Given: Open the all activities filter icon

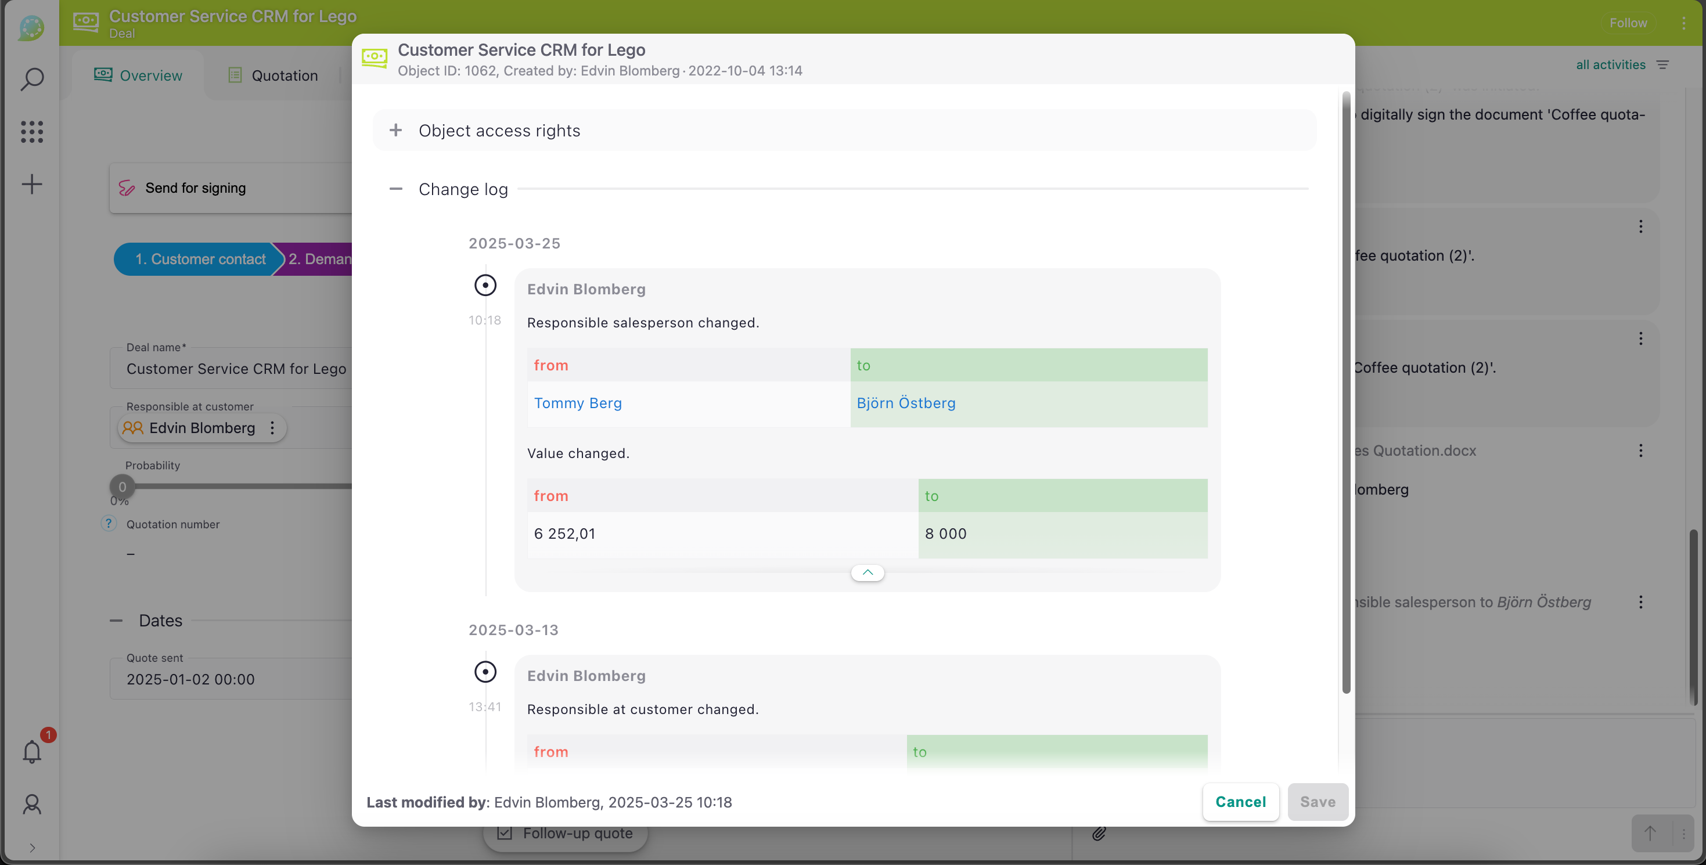Looking at the screenshot, I should (x=1662, y=64).
